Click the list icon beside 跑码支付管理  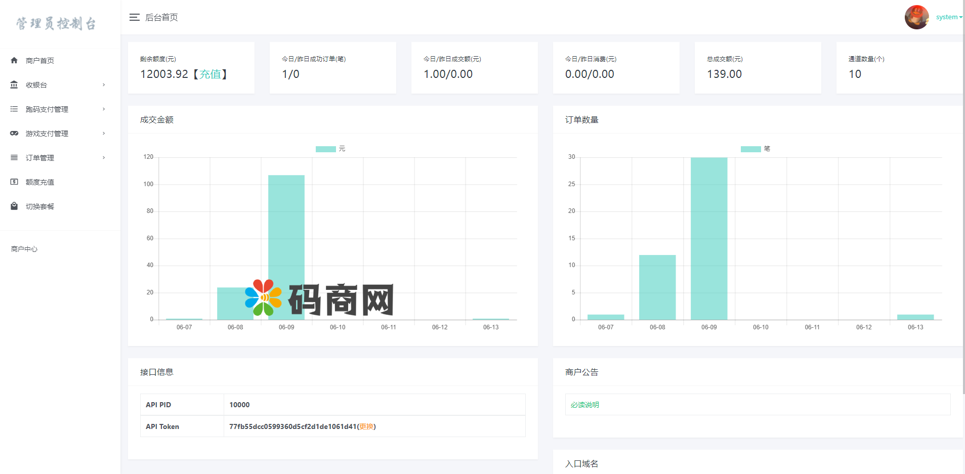pos(14,109)
